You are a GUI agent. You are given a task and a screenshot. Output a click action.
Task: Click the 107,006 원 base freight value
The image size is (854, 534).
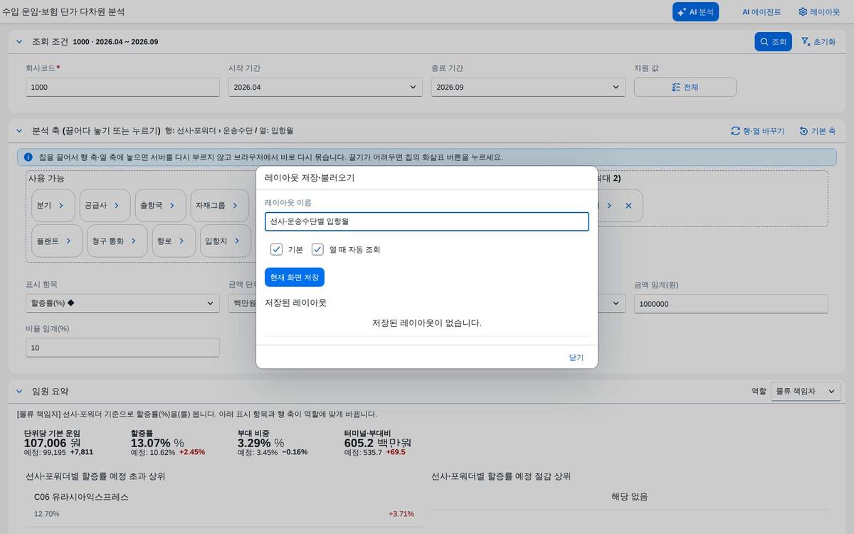click(53, 443)
